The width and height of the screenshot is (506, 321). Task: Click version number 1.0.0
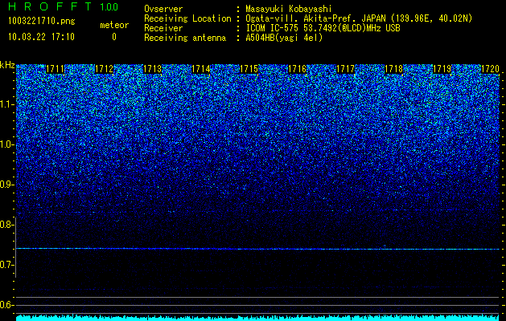(109, 6)
